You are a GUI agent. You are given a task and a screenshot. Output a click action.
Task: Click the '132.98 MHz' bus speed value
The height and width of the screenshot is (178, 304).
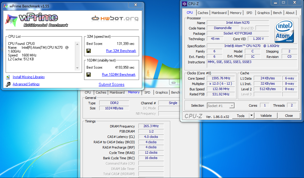click(221, 89)
